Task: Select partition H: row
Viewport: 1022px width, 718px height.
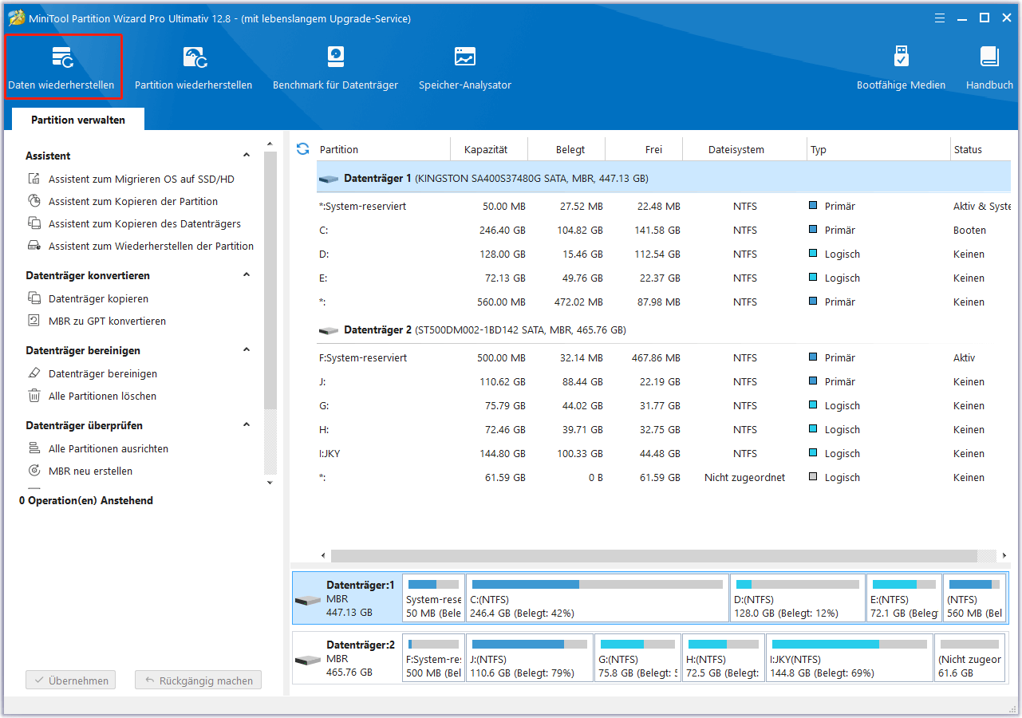Action: [x=663, y=430]
